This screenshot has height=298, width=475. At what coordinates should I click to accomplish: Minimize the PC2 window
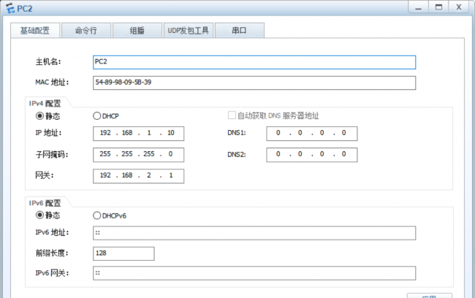click(x=418, y=7)
